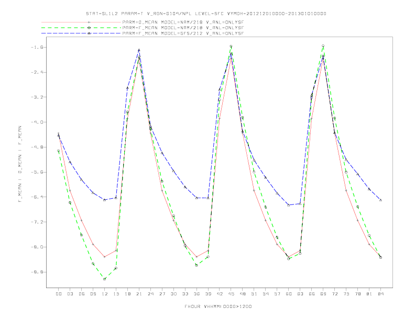Click the green circle marker at hour 12
Image resolution: width=415 pixels, height=320 pixels.
[x=105, y=279]
